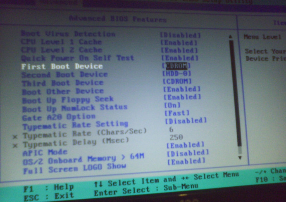Select the Second Boot Device label
Image resolution: width=286 pixels, height=202 pixels.
point(64,75)
